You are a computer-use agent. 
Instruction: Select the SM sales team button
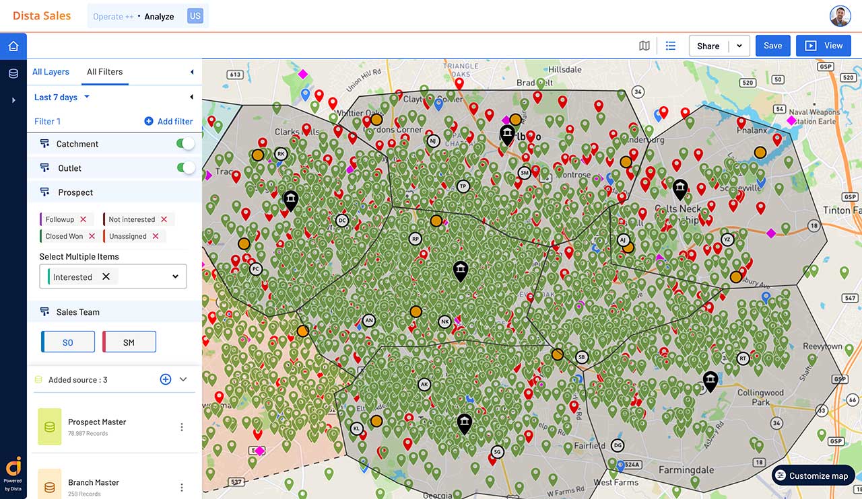point(129,342)
